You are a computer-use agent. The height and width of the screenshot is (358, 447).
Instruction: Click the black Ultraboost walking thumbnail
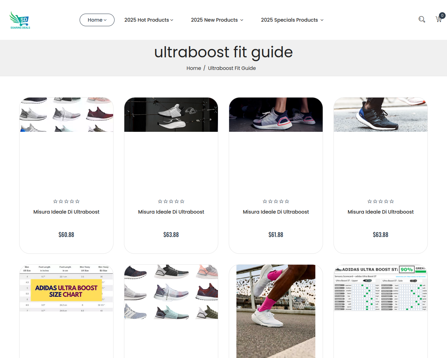(x=381, y=115)
